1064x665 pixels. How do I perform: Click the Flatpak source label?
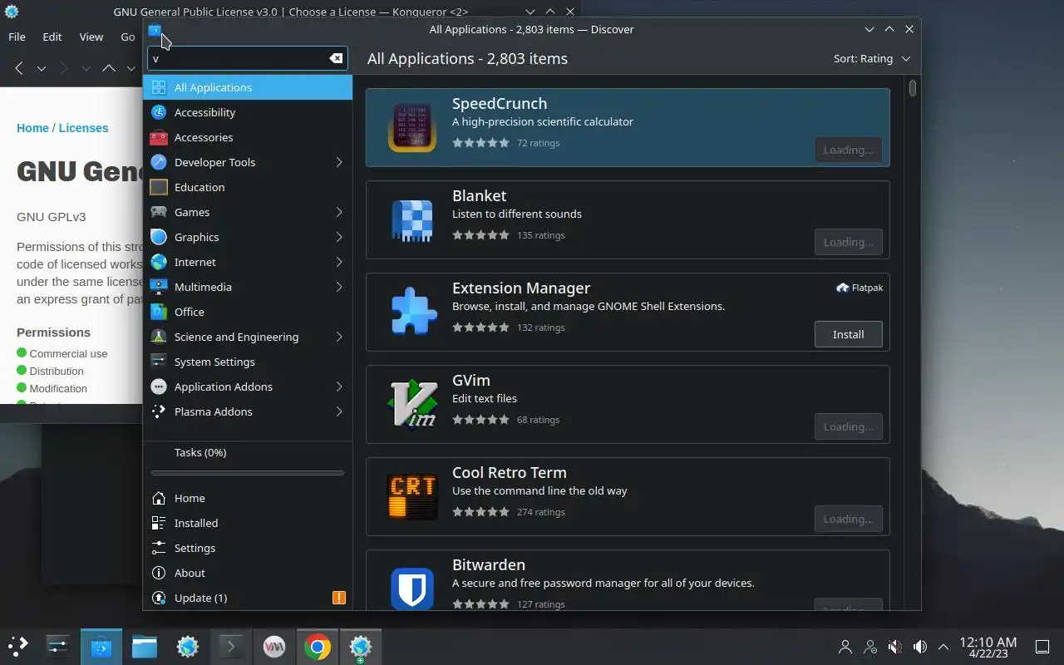(860, 288)
